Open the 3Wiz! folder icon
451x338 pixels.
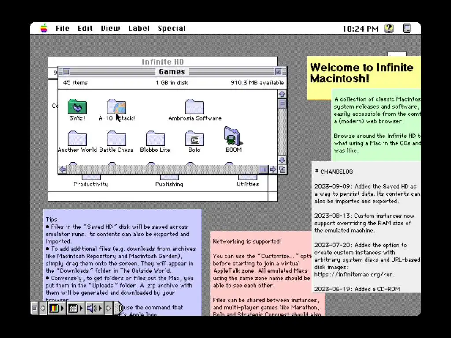click(77, 107)
